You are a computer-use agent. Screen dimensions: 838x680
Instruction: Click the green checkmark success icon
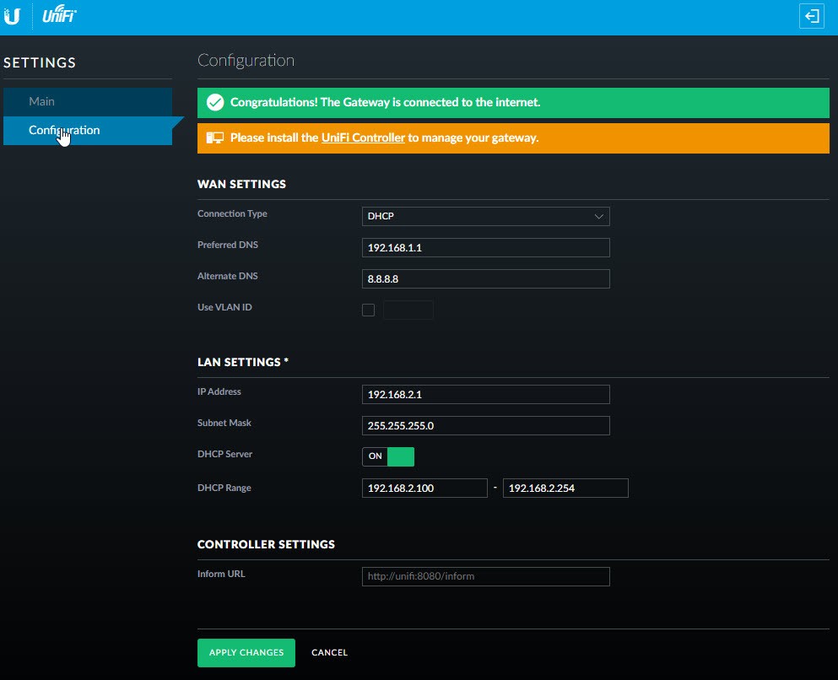[x=215, y=102]
